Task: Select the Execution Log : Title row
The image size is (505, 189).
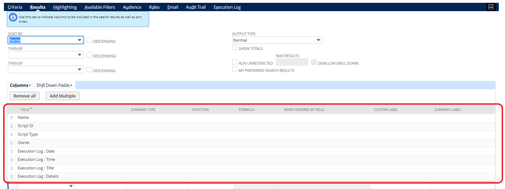Action: [251, 168]
